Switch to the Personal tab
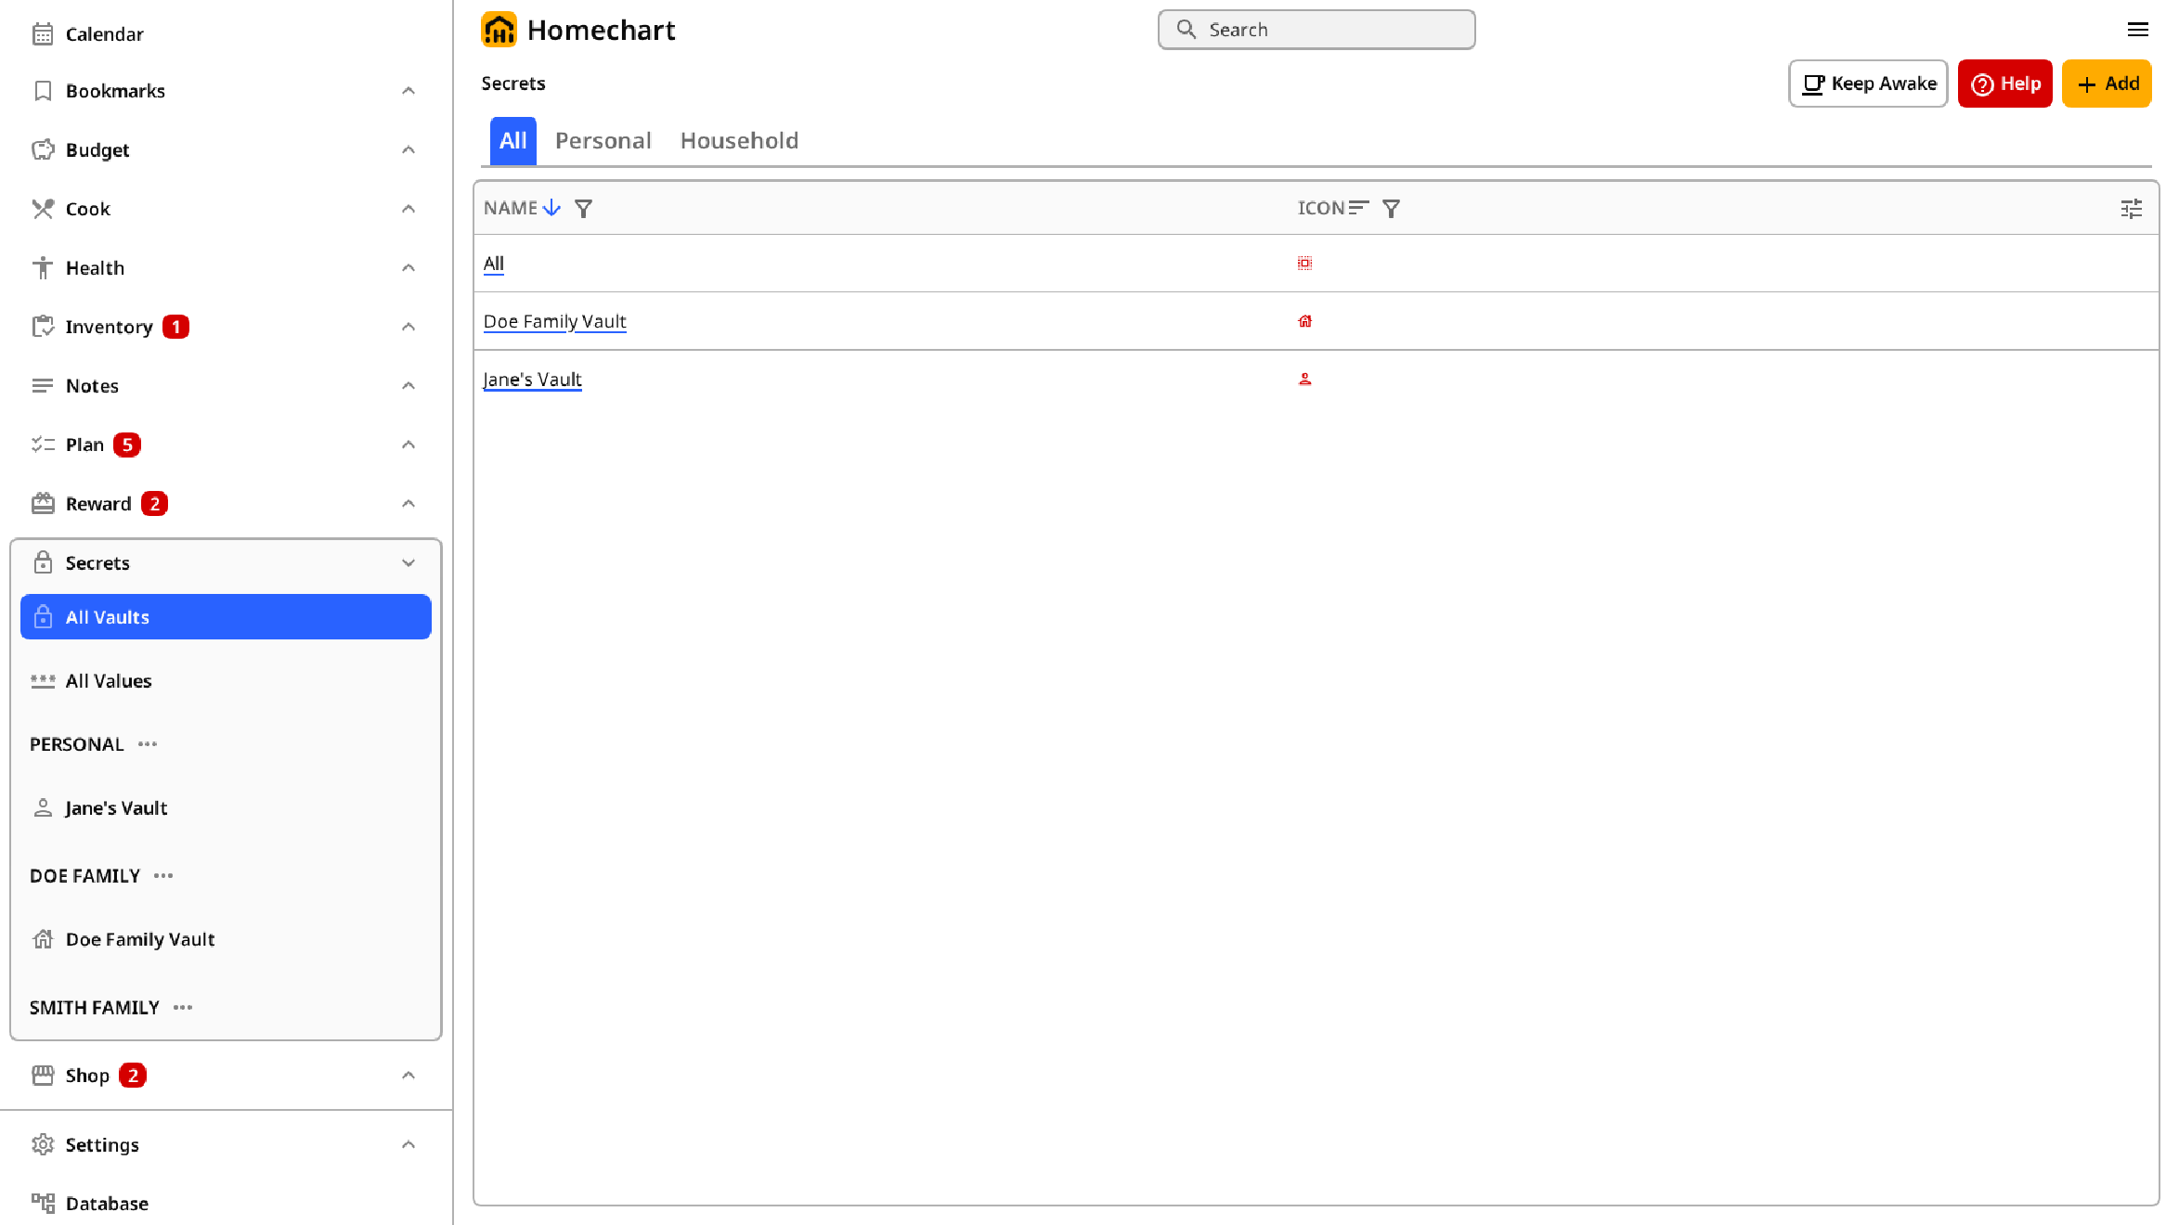The height and width of the screenshot is (1225, 2179). pyautogui.click(x=603, y=141)
